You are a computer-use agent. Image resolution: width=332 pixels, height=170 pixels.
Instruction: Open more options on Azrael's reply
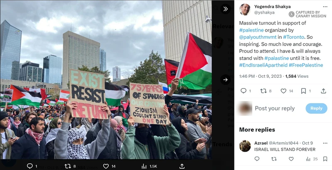coord(325,143)
